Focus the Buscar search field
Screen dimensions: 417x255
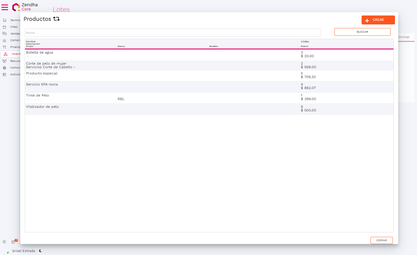tap(173, 32)
